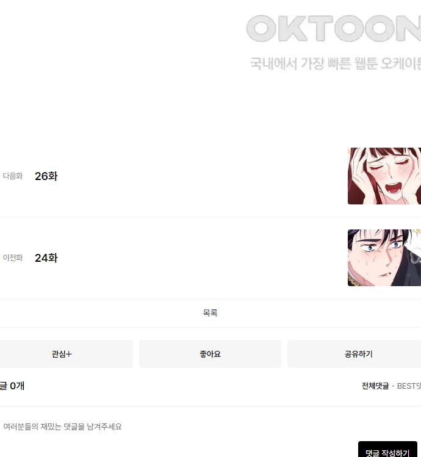The height and width of the screenshot is (457, 421).
Task: Select the 24화 previous episode row
Action: [x=210, y=257]
